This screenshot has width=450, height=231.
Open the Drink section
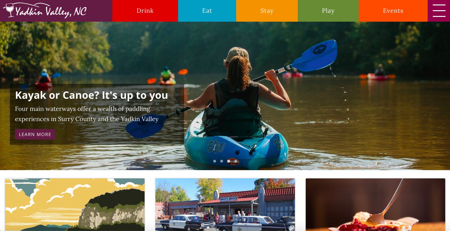pos(145,11)
